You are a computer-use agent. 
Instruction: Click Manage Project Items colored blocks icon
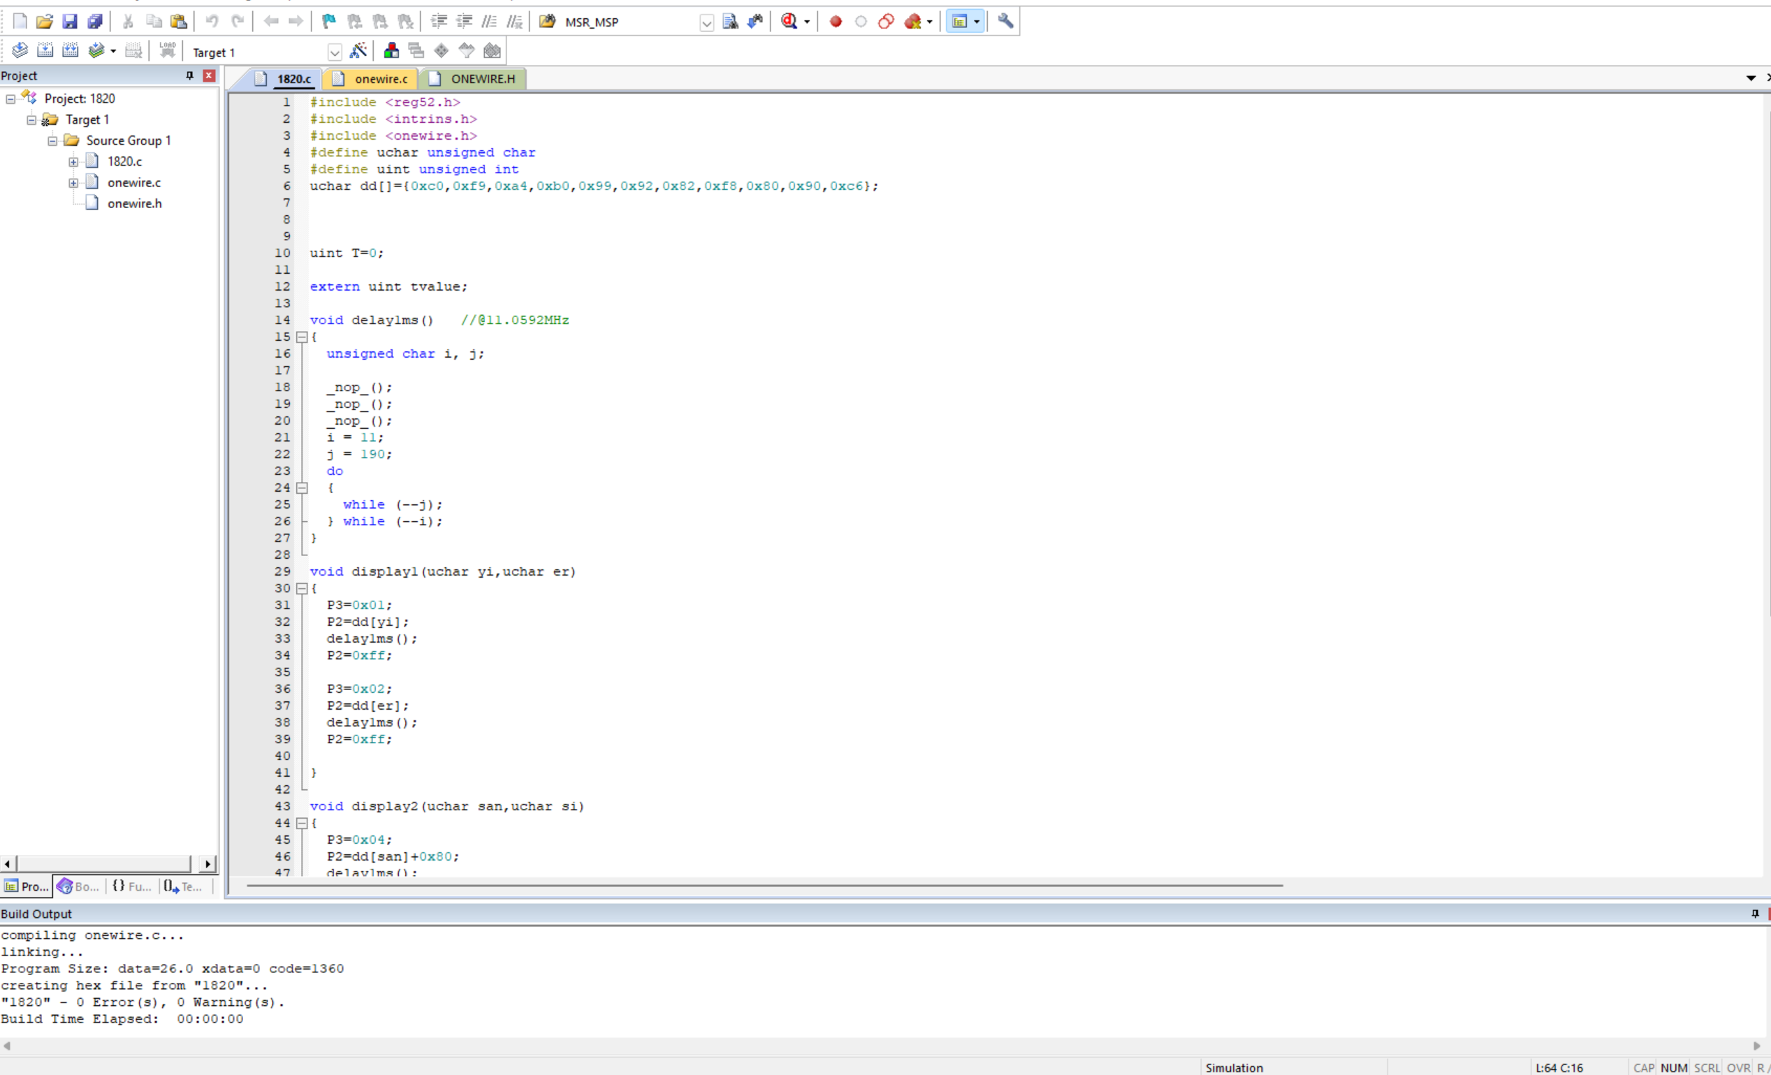(391, 50)
